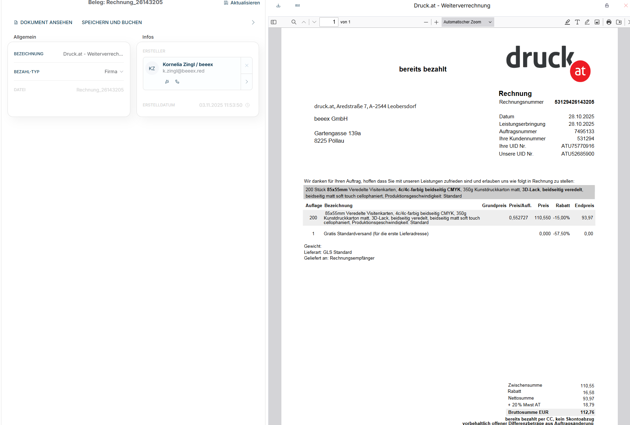The image size is (630, 425).
Task: Remove creator Kornelia Zingl with X
Action: (x=247, y=65)
